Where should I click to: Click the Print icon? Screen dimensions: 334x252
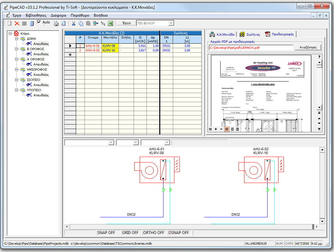pyautogui.click(x=56, y=23)
